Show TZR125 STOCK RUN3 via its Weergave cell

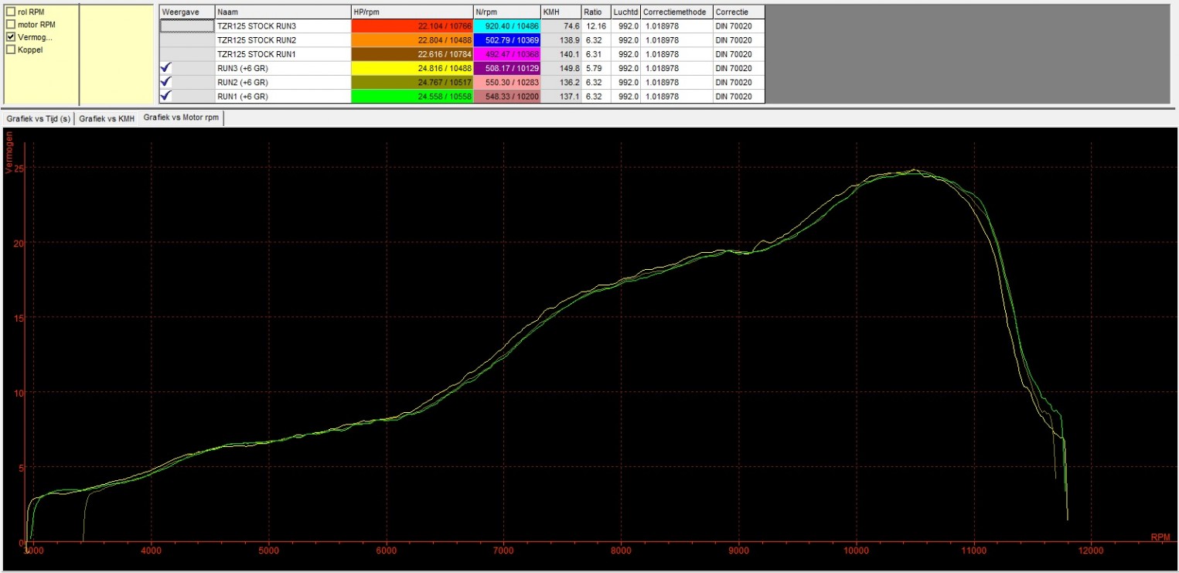pyautogui.click(x=187, y=26)
